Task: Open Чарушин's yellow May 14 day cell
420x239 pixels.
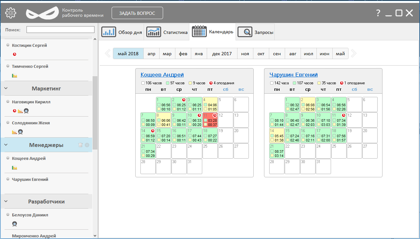Action: click(277, 135)
